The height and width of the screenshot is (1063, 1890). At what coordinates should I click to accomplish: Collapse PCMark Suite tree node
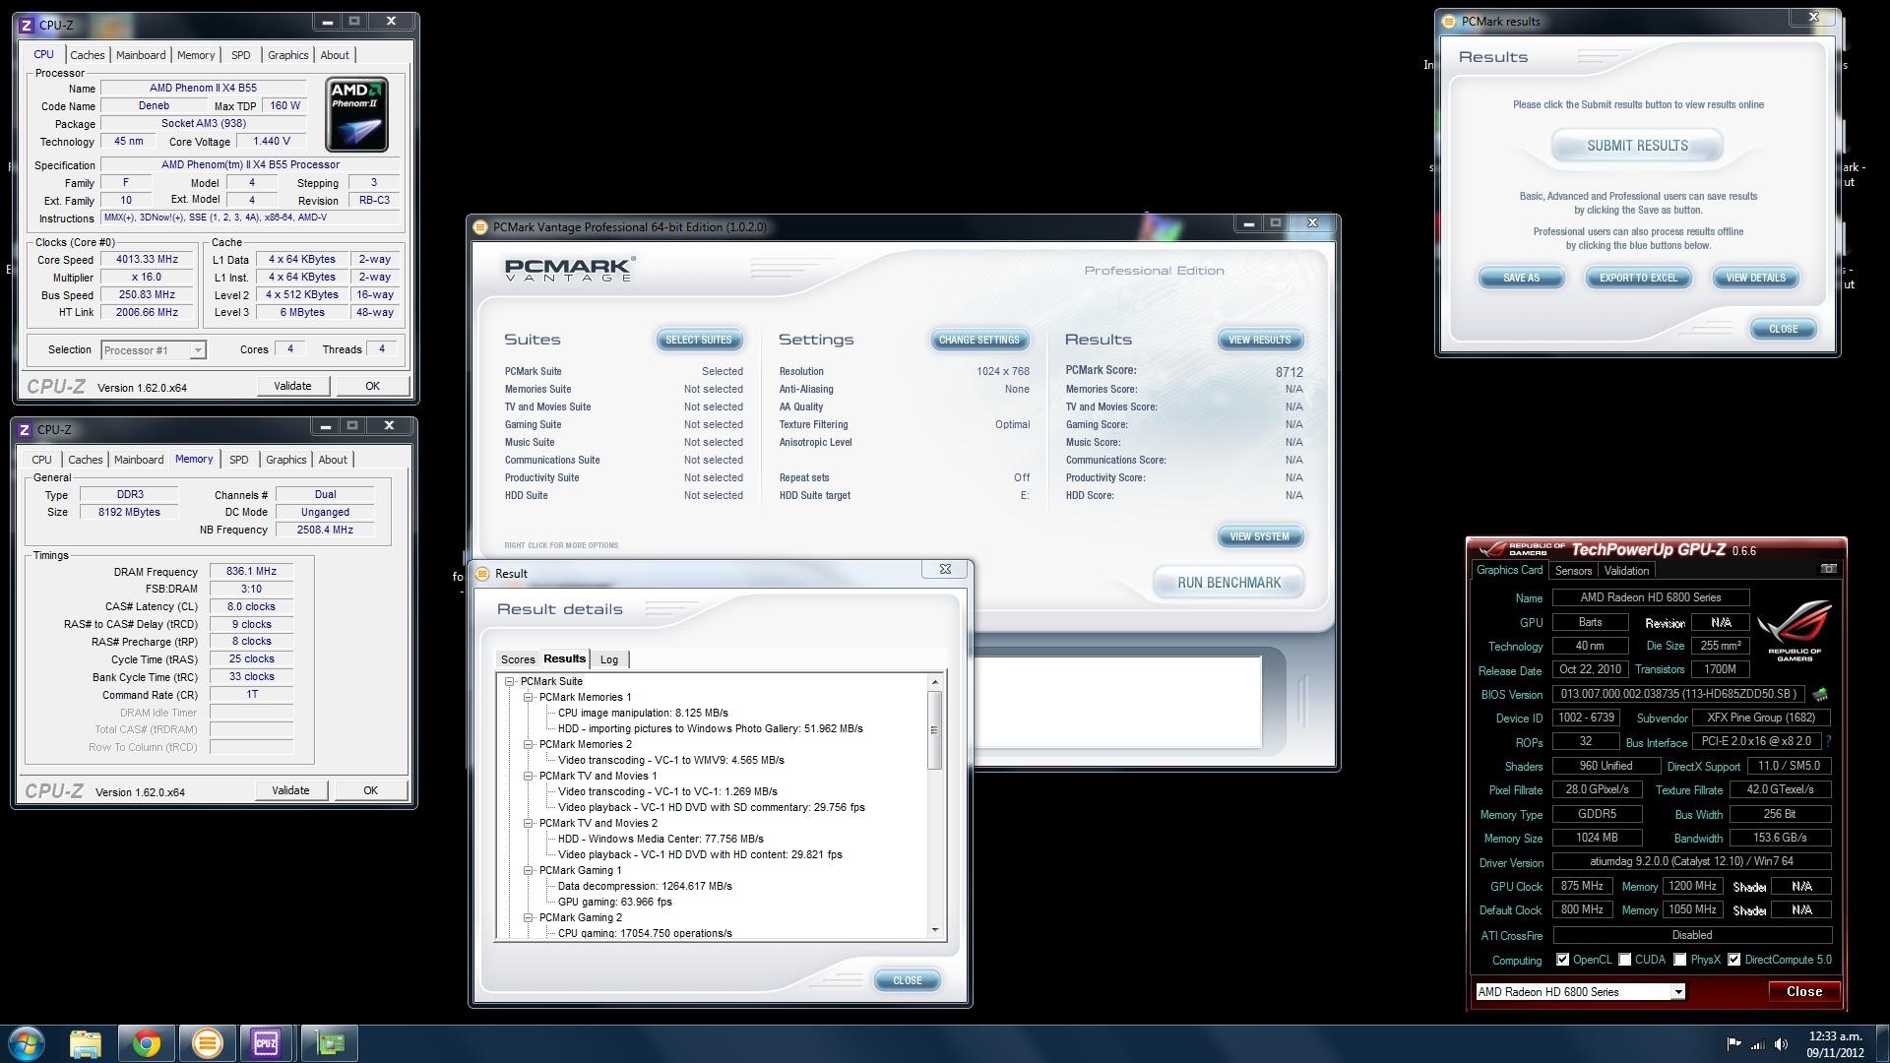click(x=510, y=681)
